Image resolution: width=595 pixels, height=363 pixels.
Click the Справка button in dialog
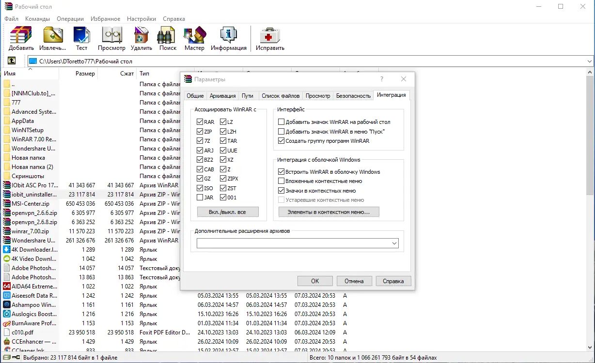click(393, 281)
